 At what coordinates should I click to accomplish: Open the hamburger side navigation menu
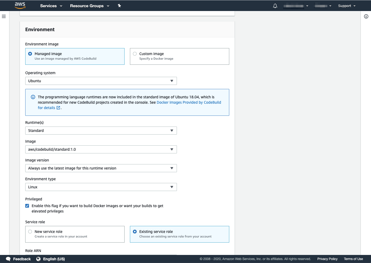[4, 16]
